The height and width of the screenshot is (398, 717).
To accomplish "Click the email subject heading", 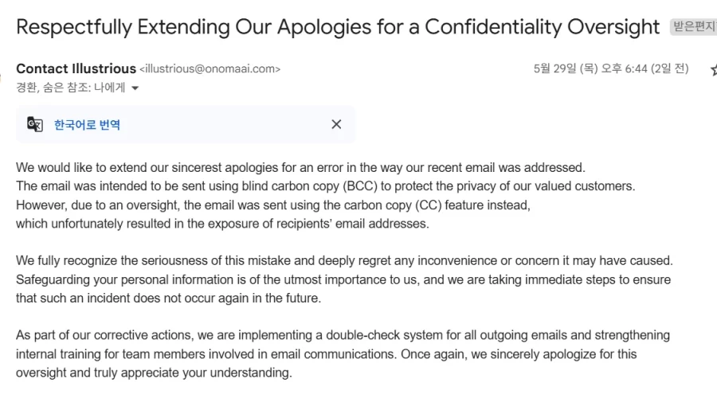I will (338, 27).
